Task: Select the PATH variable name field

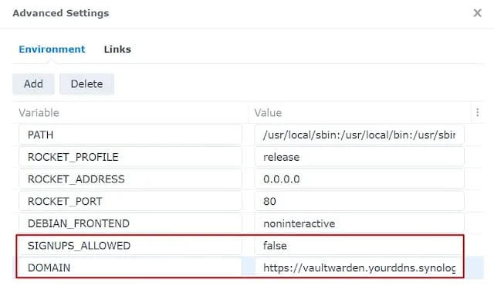Action: (x=130, y=135)
